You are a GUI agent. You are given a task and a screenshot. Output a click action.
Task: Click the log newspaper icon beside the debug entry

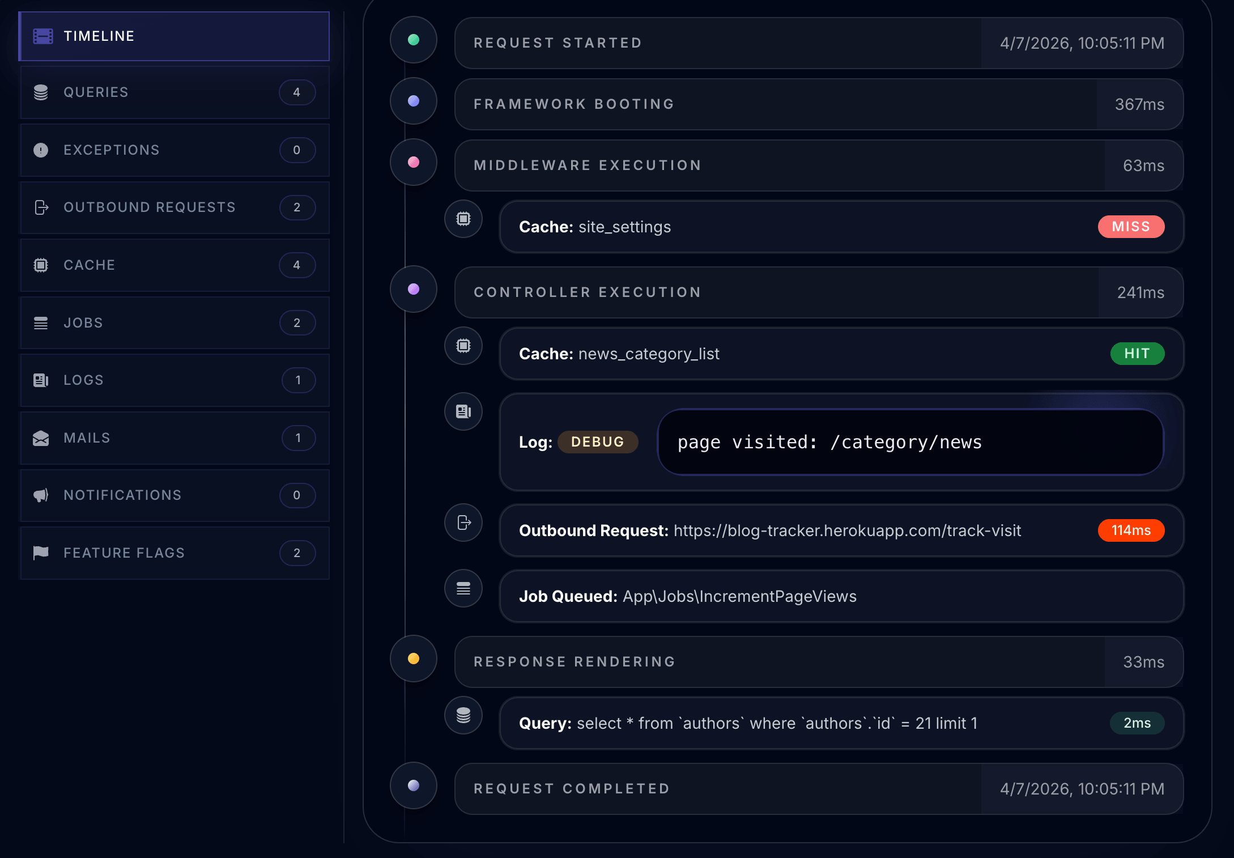tap(463, 411)
